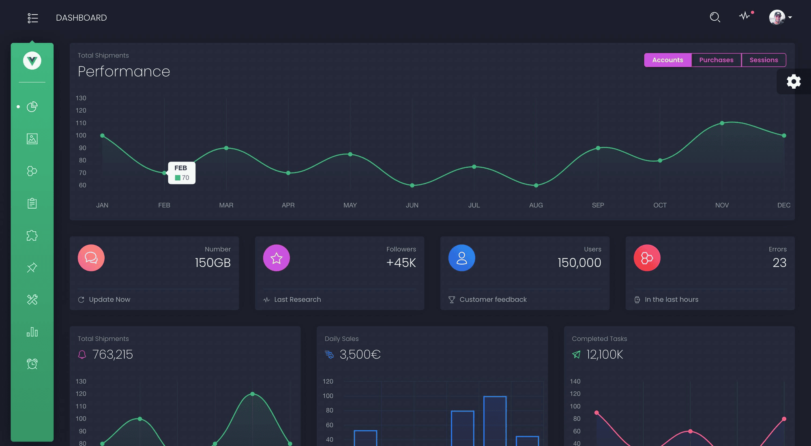Image resolution: width=811 pixels, height=446 pixels.
Task: Click In the last hours label
Action: point(672,299)
